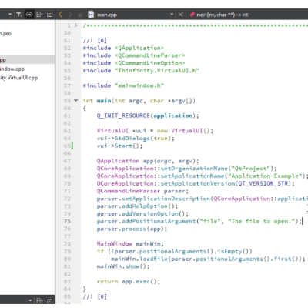This screenshot has height=308, width=308.
Task: Click parser.process(app) line
Action: tap(132, 229)
